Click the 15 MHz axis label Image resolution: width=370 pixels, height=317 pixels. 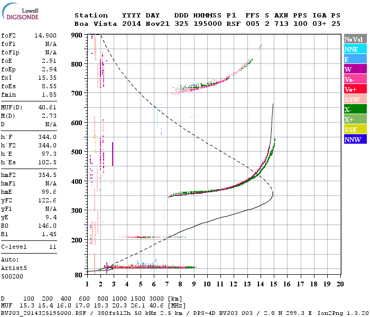(274, 284)
